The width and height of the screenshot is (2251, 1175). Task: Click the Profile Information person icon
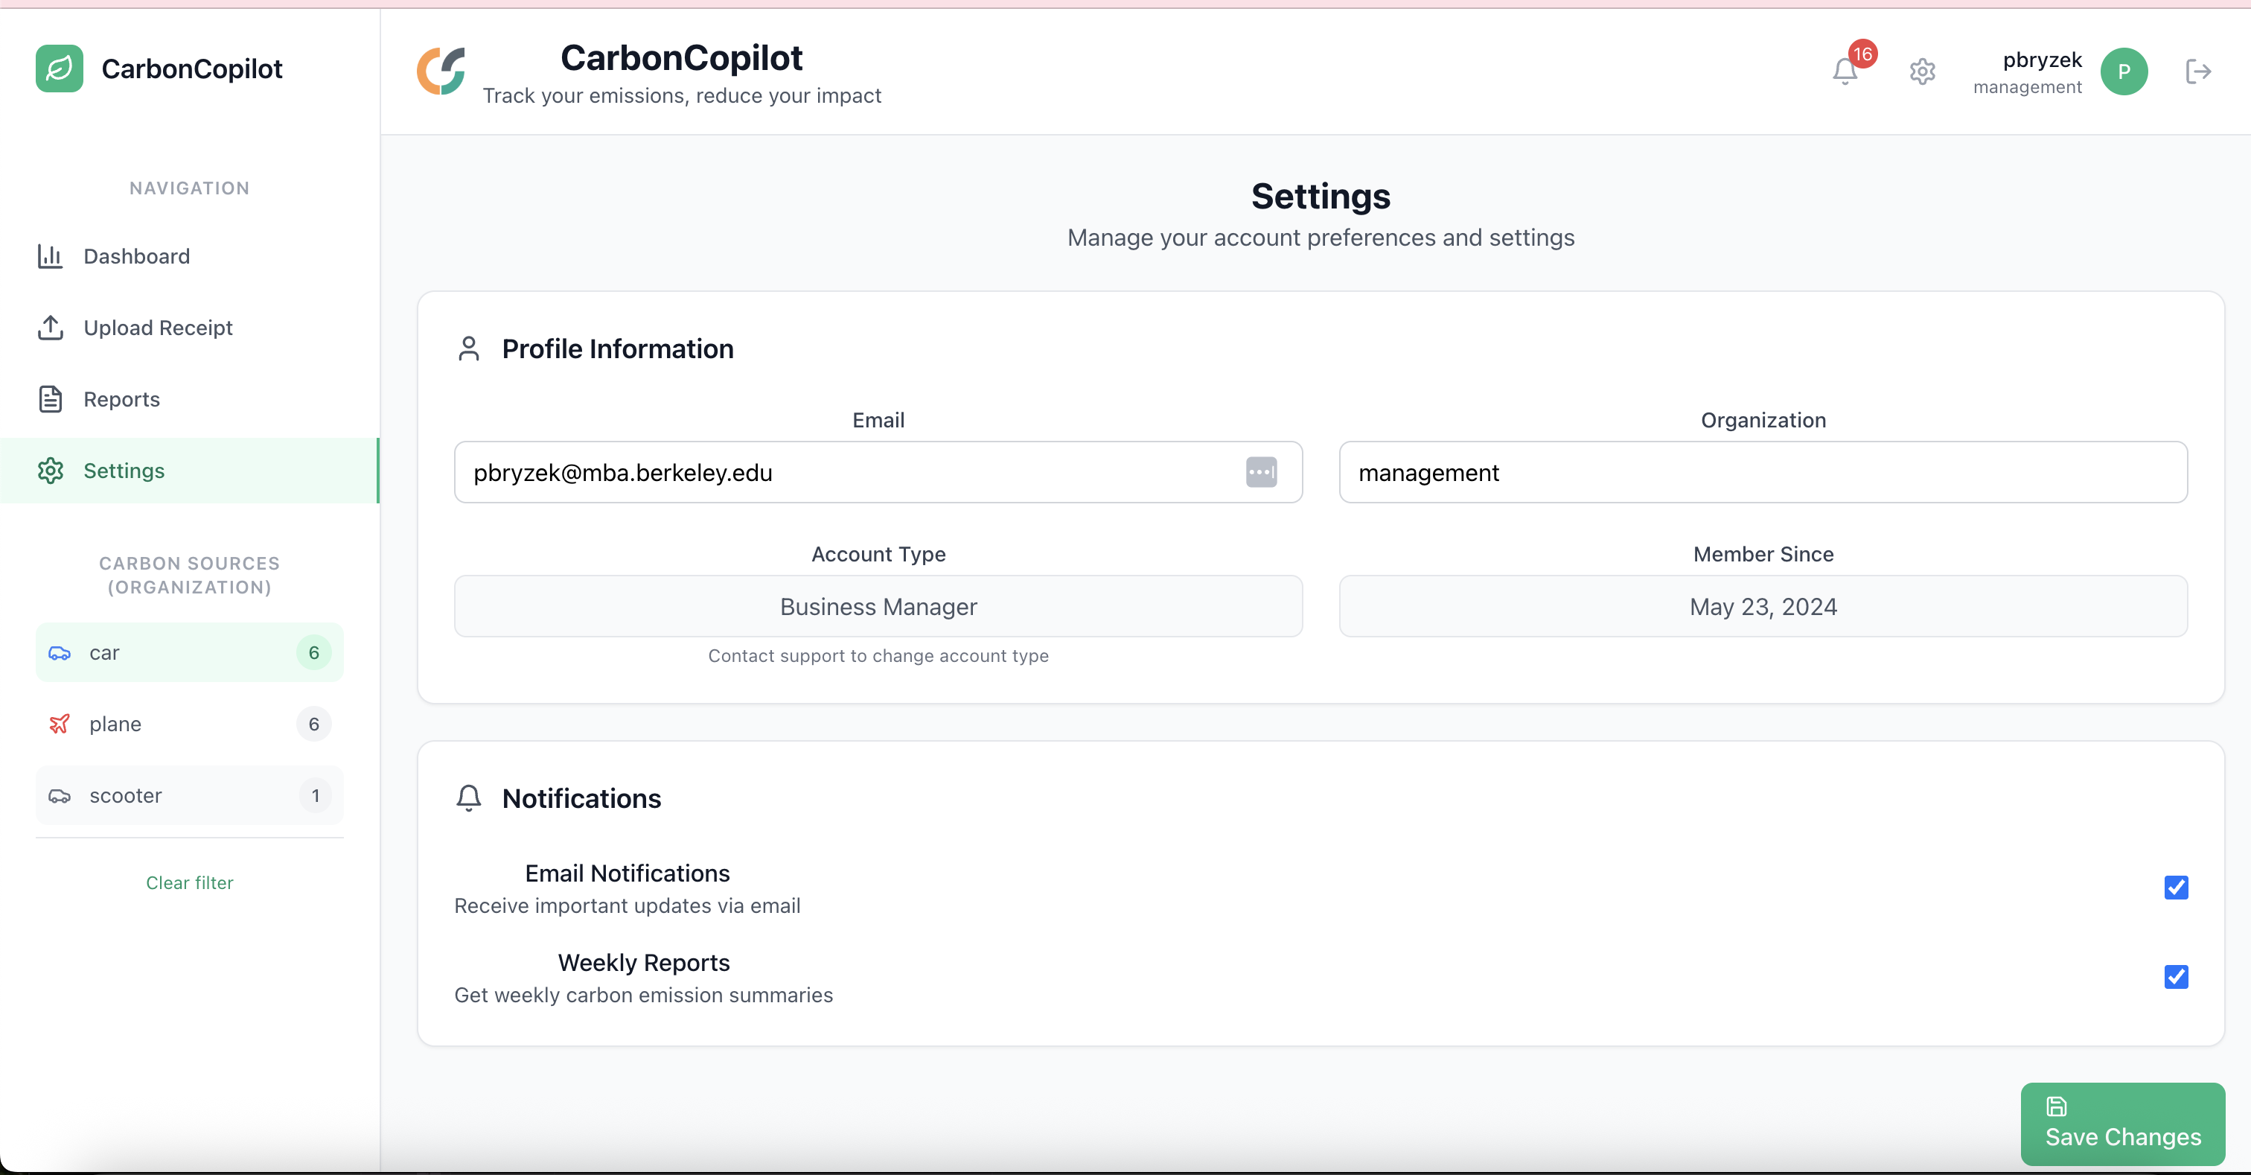[469, 348]
